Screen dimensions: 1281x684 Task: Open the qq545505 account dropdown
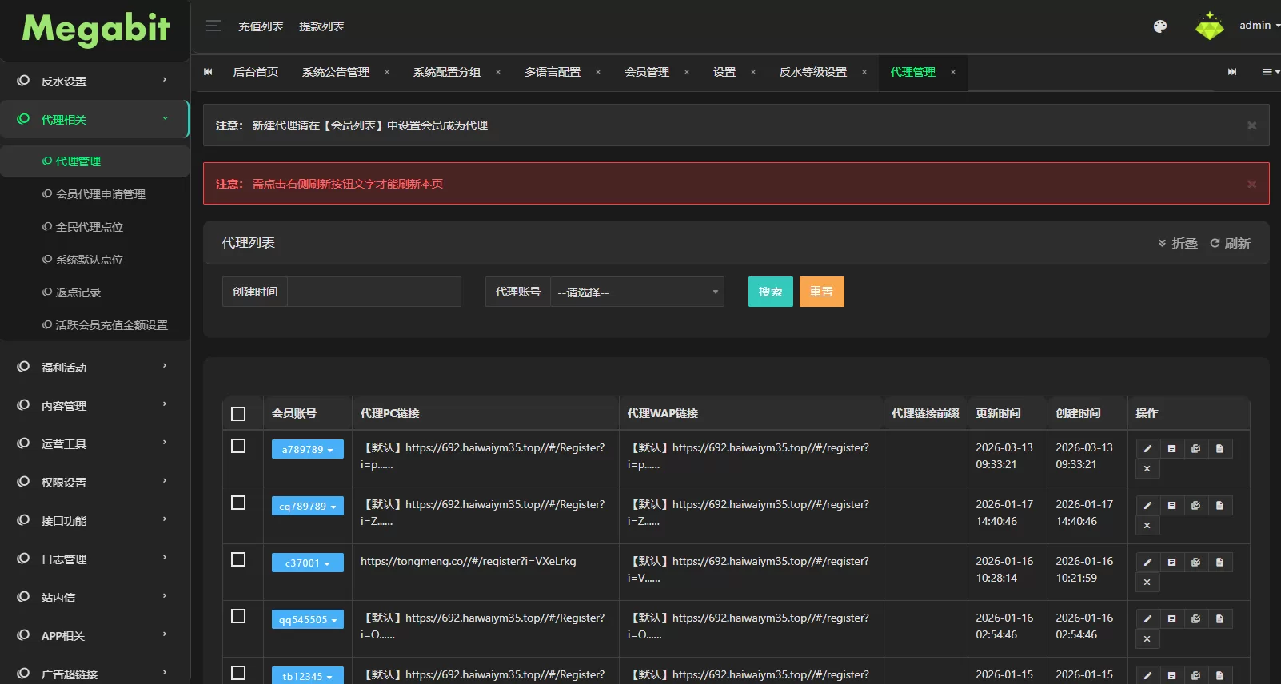[x=307, y=620]
